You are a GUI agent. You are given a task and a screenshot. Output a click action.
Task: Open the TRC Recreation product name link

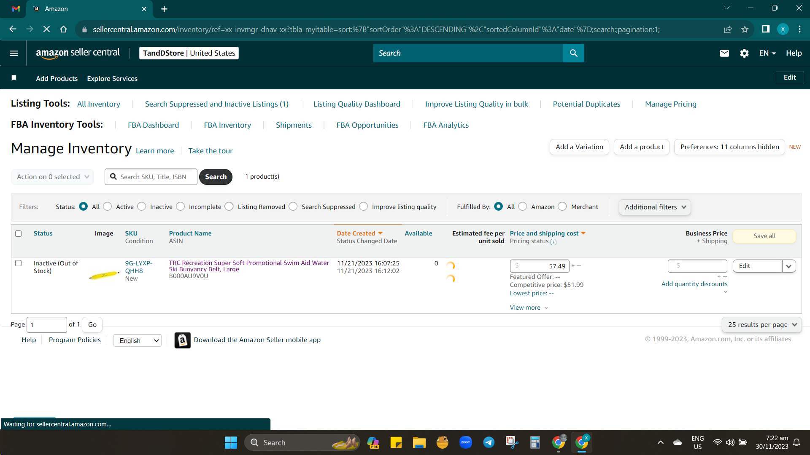click(x=249, y=266)
